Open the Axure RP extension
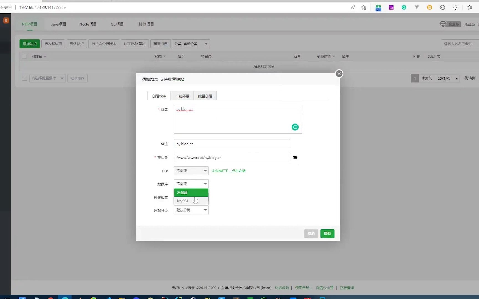 click(x=391, y=7)
